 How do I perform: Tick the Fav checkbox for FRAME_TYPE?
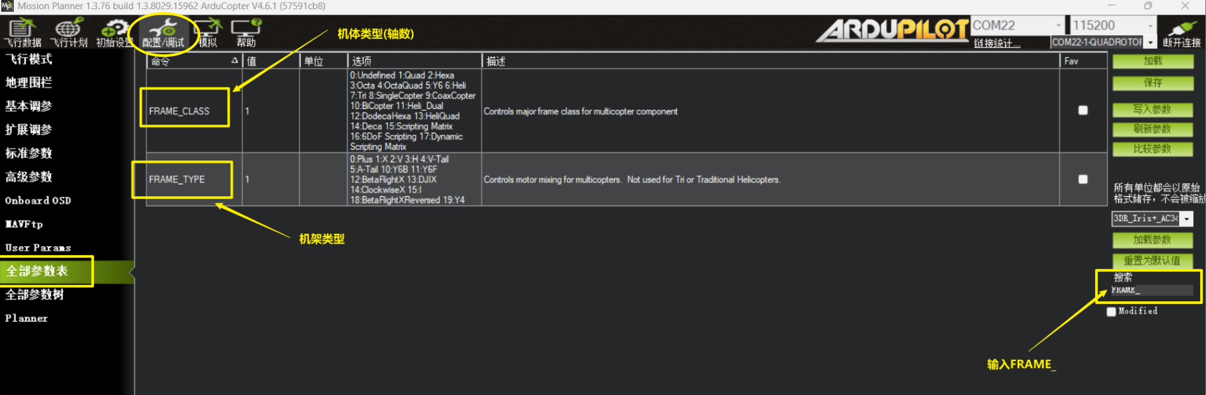pyautogui.click(x=1082, y=179)
